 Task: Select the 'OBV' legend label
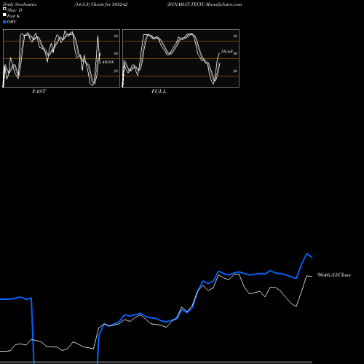click(x=12, y=22)
